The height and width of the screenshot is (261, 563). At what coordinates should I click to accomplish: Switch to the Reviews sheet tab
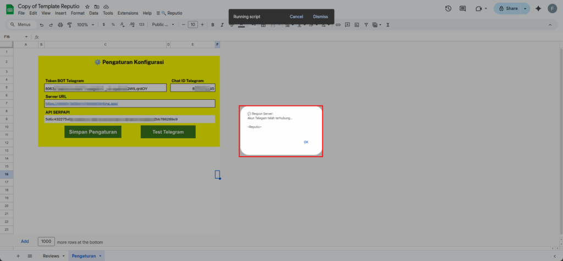[x=51, y=256]
